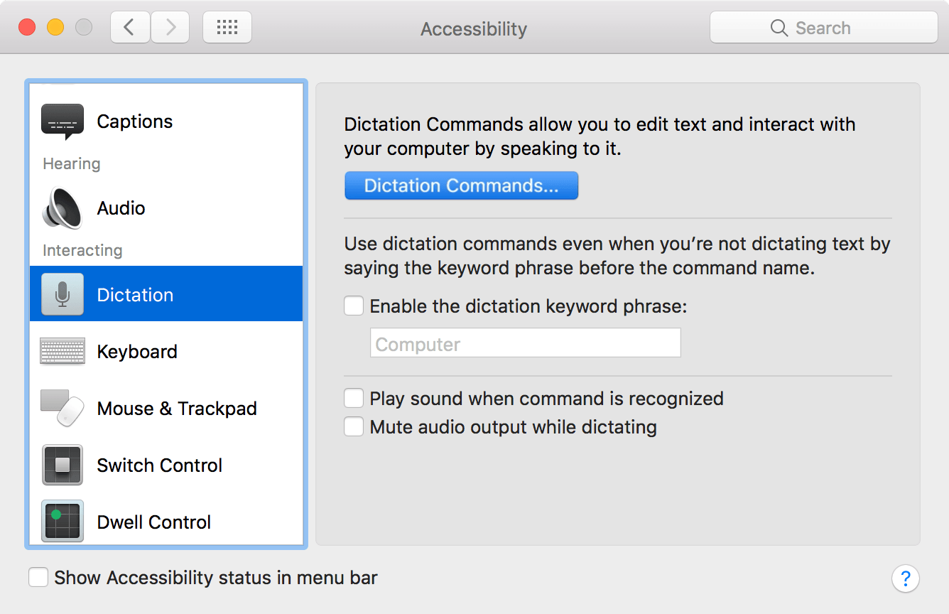The width and height of the screenshot is (949, 614).
Task: Open Switch Control sidebar icon
Action: pos(63,465)
